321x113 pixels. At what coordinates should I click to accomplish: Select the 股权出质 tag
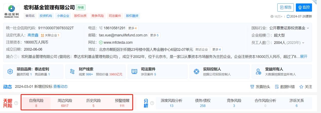(x=80, y=16)
